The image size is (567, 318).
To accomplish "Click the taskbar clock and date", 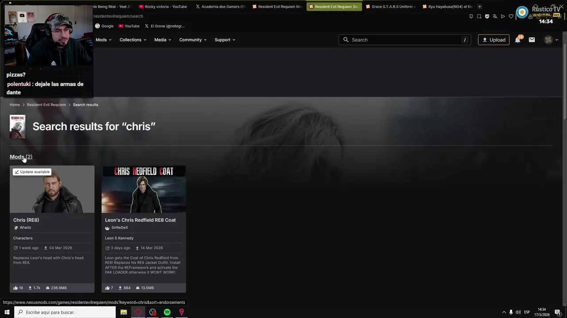I will [542, 312].
